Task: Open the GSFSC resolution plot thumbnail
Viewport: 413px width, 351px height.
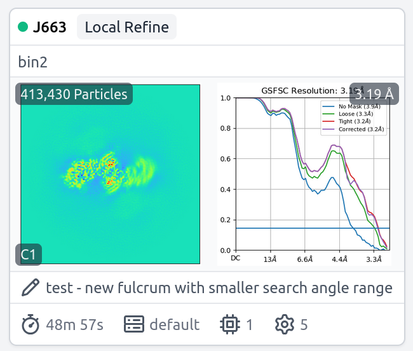Action: [304, 184]
